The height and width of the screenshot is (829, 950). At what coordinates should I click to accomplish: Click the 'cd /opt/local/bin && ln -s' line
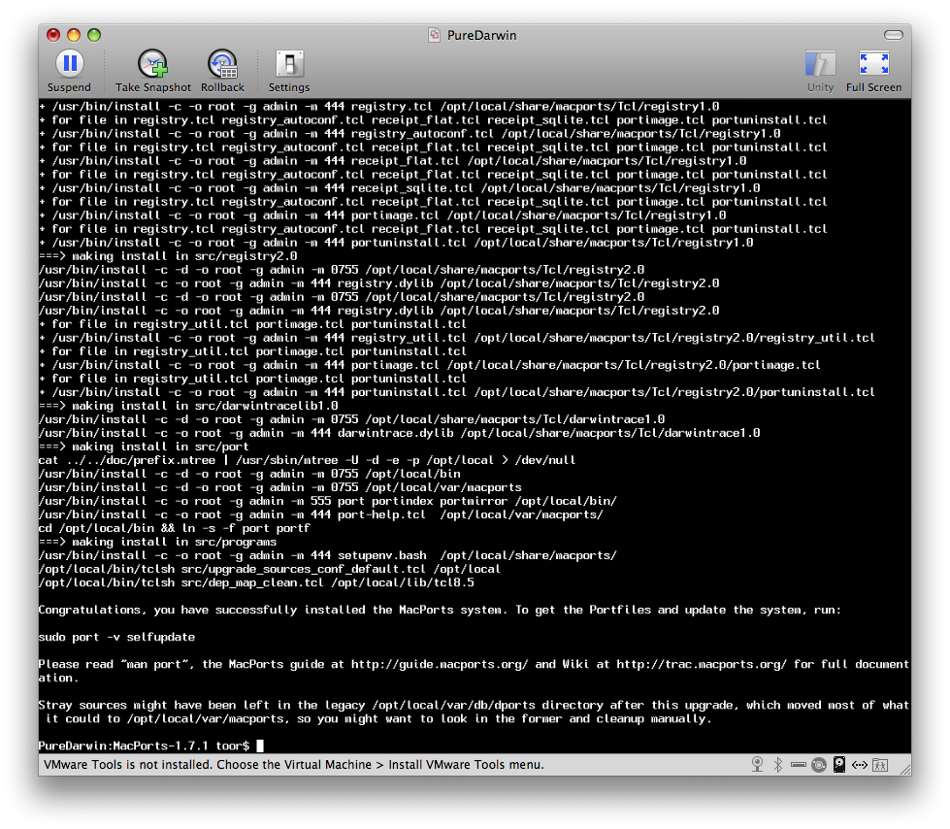click(175, 528)
